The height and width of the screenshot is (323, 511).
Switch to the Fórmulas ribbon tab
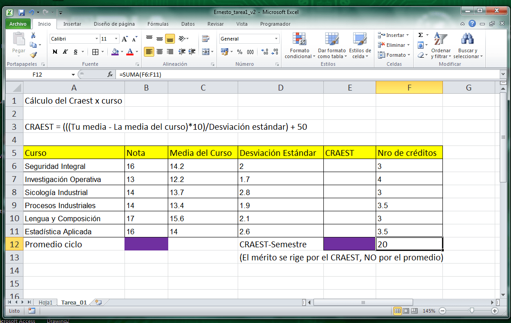[x=158, y=24]
